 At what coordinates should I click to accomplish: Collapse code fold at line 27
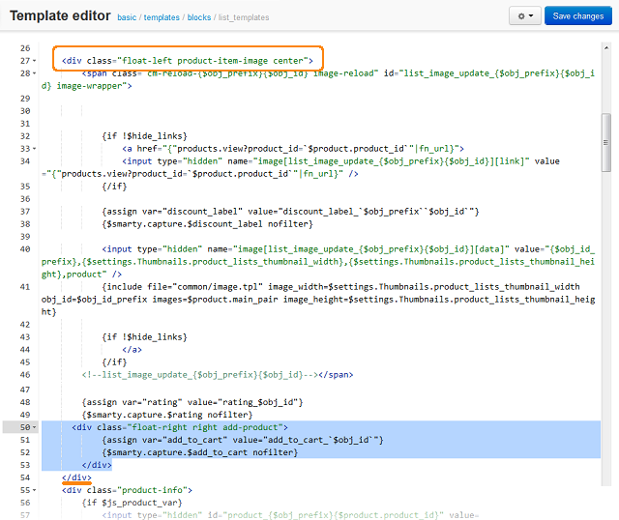[35, 61]
